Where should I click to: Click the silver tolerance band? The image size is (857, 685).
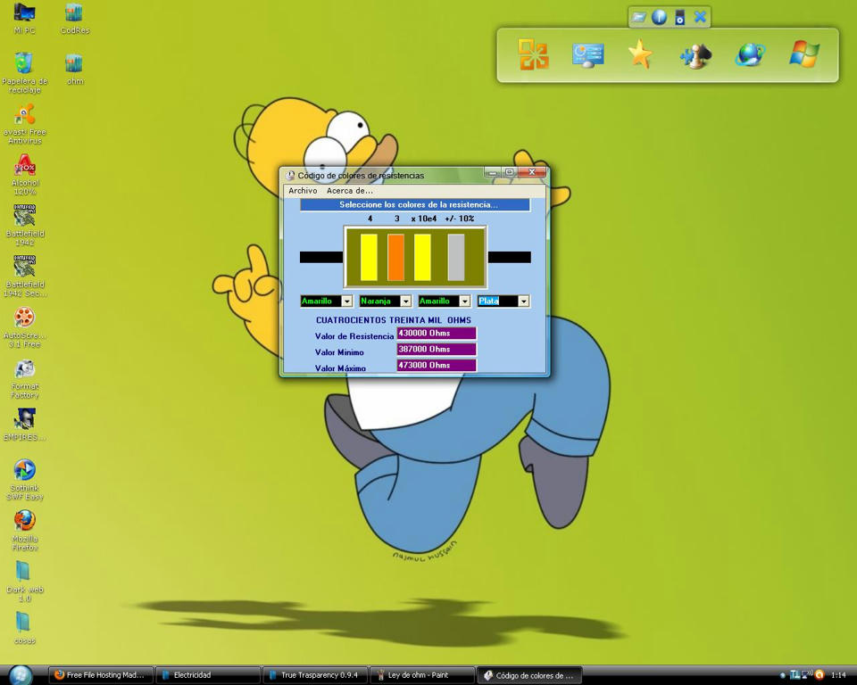456,257
